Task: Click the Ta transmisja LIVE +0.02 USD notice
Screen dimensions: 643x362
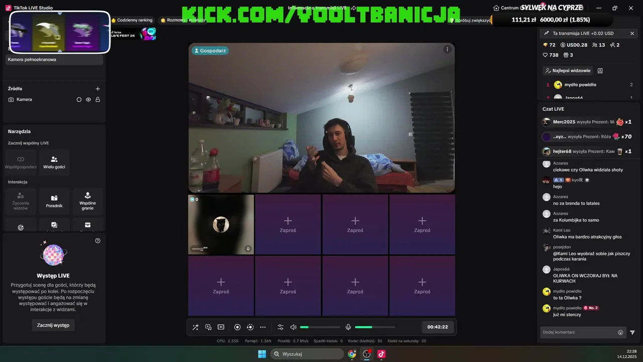Action: (x=583, y=33)
